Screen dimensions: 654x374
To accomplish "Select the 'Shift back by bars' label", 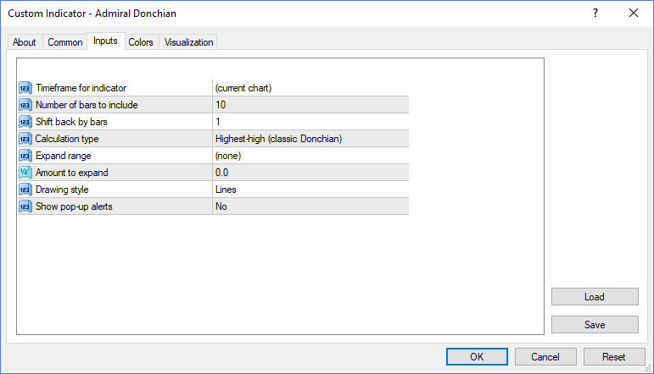I will [71, 122].
